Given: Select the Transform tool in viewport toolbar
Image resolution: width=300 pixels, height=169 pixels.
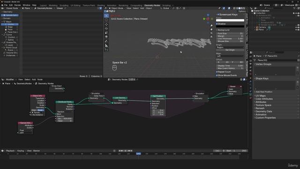Looking at the screenshot, I should pos(106,37).
